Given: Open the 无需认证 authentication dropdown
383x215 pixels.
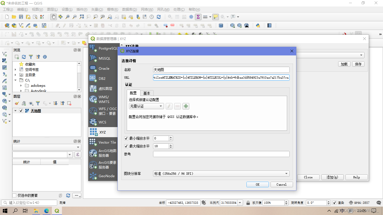Looking at the screenshot, I should click(x=146, y=106).
